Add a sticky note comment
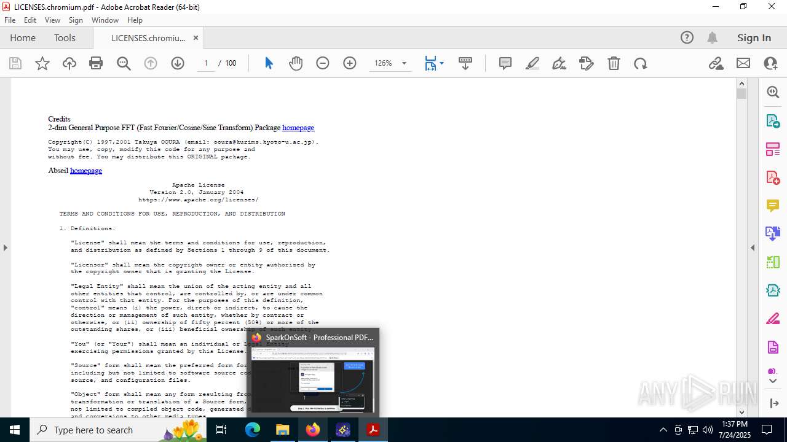Image resolution: width=787 pixels, height=442 pixels. coord(505,63)
